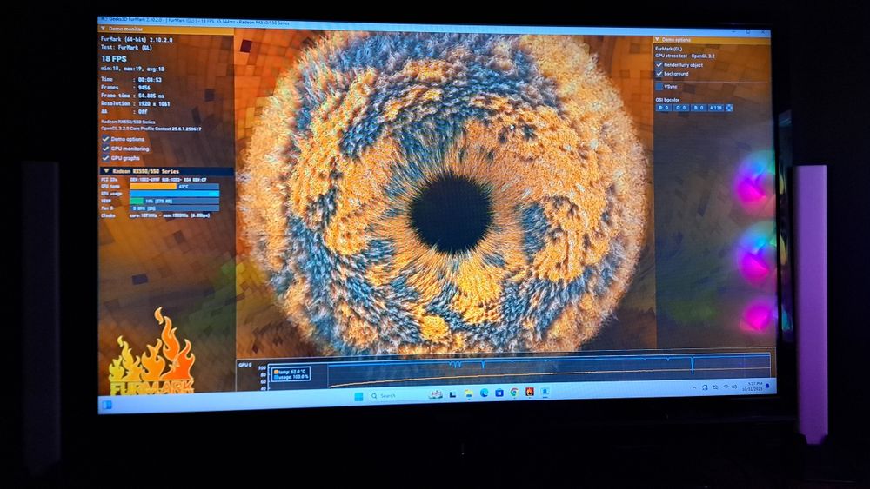Open the Windows Start menu
870x489 pixels.
pos(358,396)
